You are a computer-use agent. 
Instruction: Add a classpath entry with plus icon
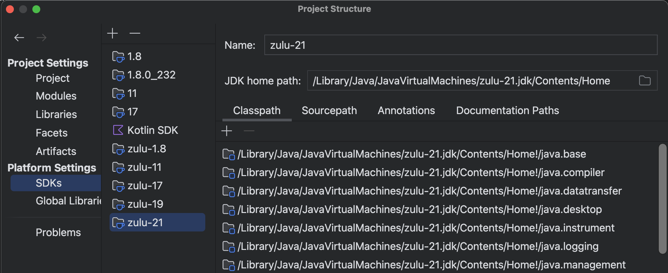[227, 131]
